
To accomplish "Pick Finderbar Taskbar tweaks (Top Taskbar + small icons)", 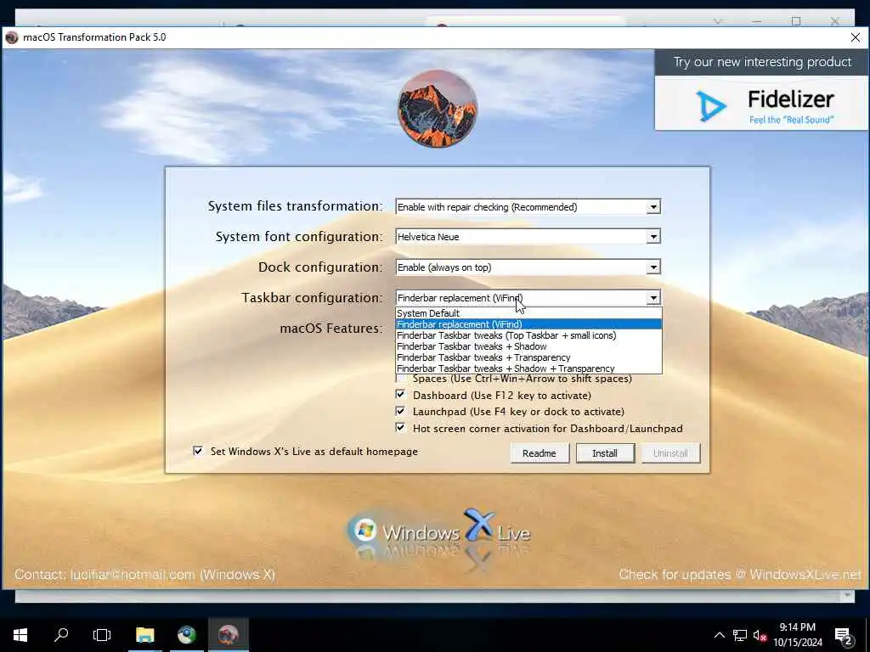I will click(x=528, y=335).
